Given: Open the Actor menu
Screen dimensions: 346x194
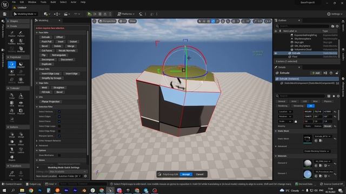Looking at the screenshot, I should (x=74, y=2).
